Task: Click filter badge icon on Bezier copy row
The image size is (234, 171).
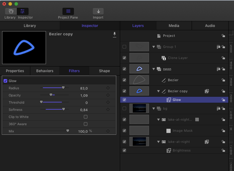Action: 207,91
